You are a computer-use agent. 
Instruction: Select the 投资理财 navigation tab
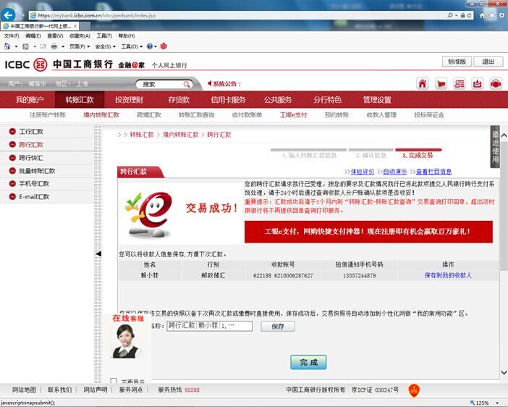[x=129, y=99]
